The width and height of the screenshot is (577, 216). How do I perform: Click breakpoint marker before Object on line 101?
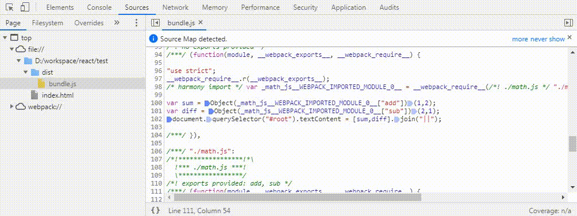[211, 111]
